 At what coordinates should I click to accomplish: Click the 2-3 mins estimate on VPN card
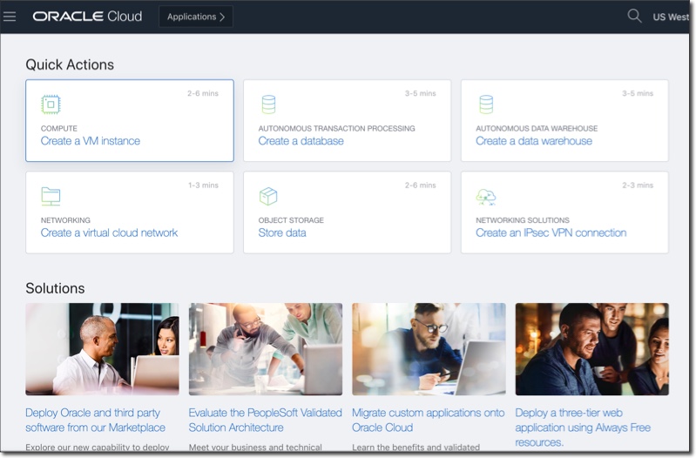[638, 185]
